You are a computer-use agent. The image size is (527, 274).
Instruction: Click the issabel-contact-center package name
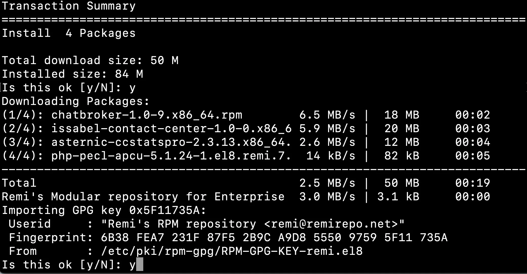coord(171,129)
